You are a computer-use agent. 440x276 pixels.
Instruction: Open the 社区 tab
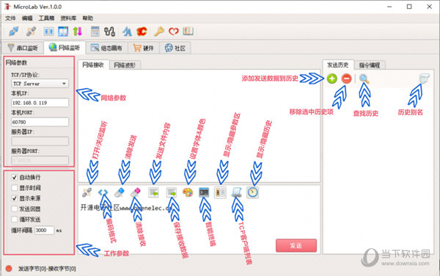[175, 48]
